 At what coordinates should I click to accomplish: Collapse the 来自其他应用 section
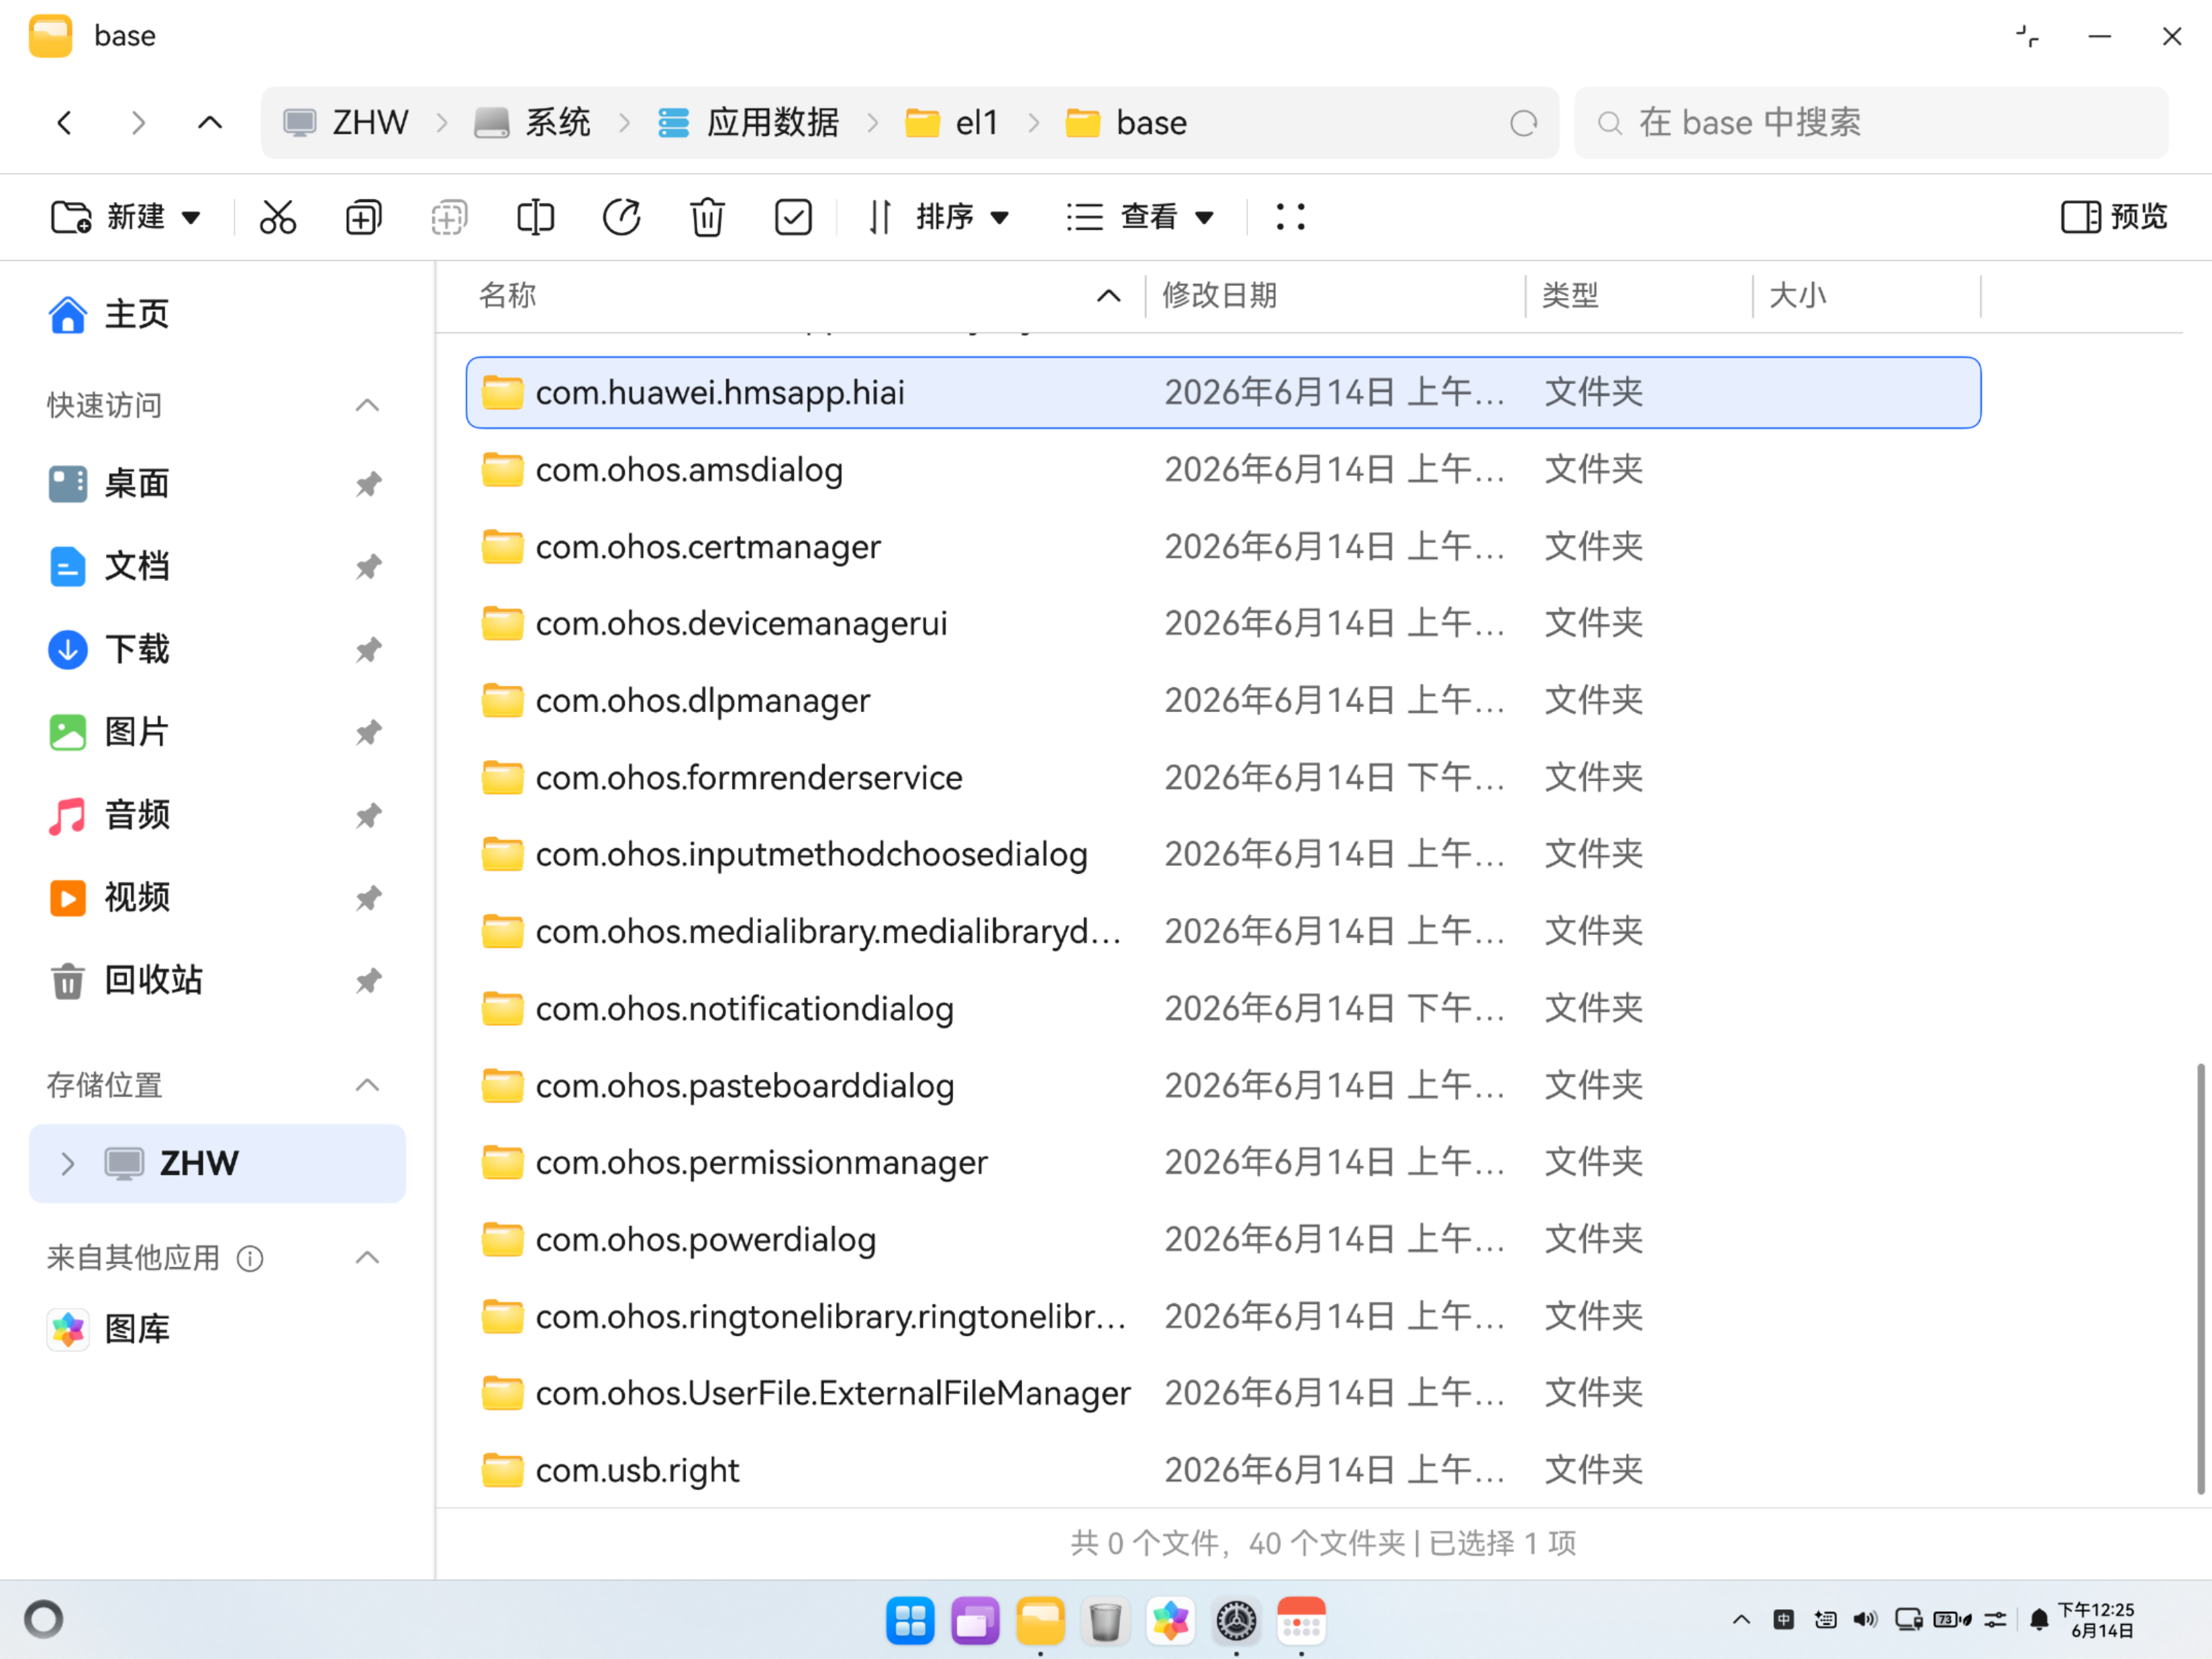(367, 1258)
